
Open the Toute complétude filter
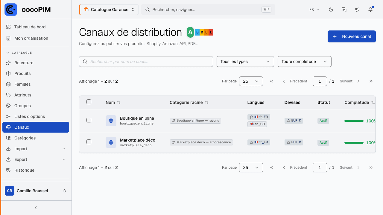pos(305,62)
